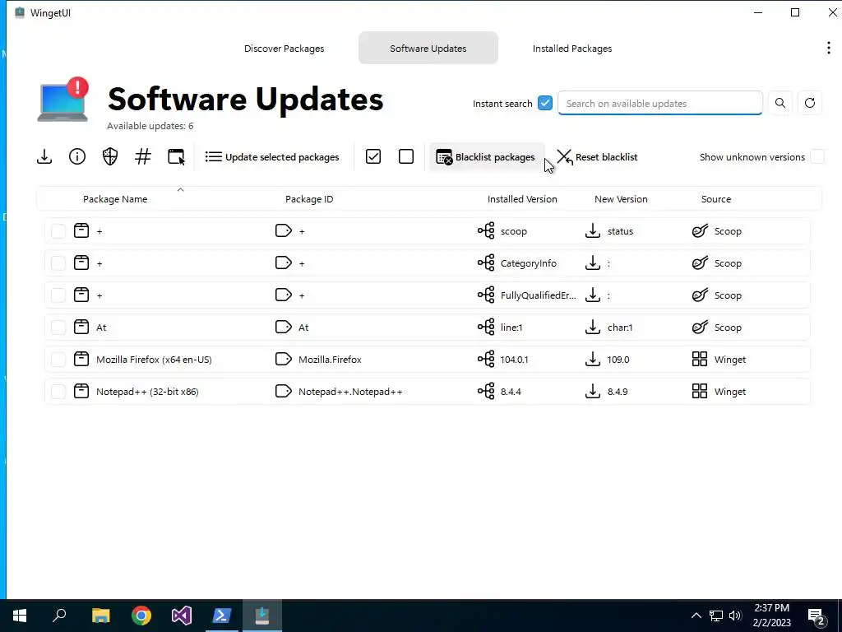Sort by Source column header
The image size is (842, 632).
(x=716, y=199)
